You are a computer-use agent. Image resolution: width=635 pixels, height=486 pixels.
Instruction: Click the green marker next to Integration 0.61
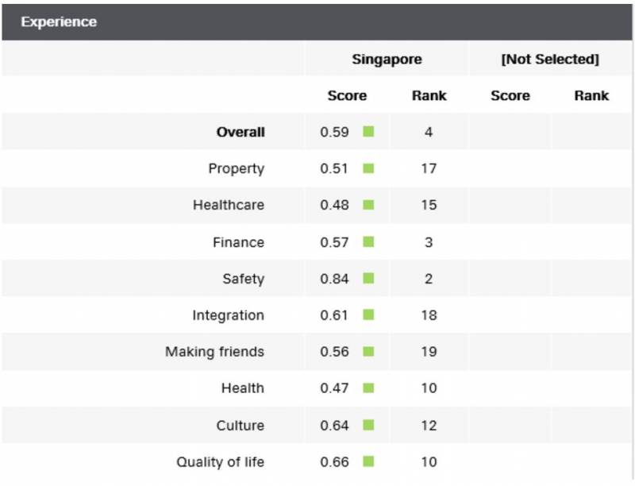pyautogui.click(x=368, y=315)
